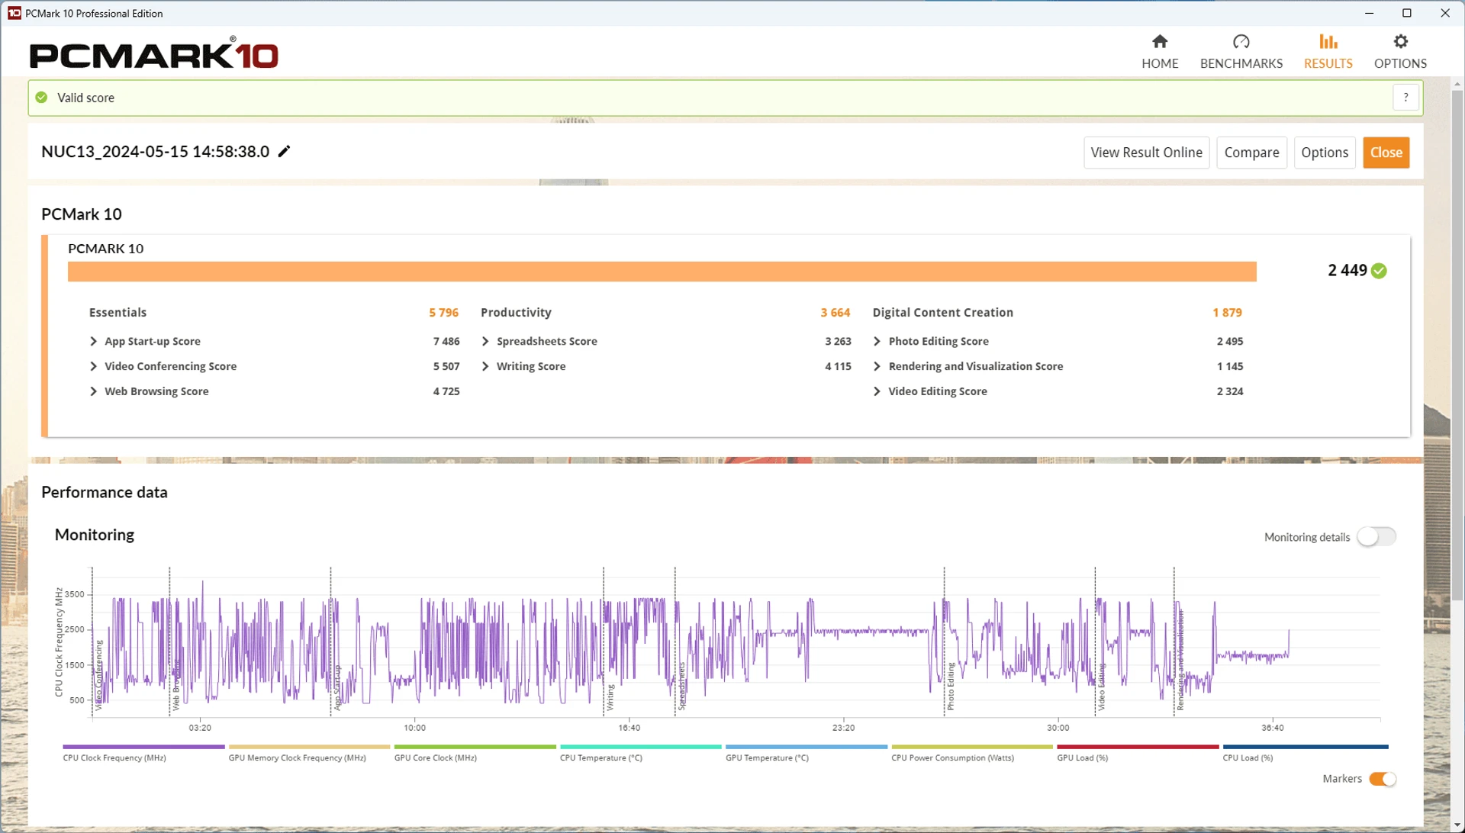Click the PCMARK 10 logo
This screenshot has width=1465, height=833.
click(x=154, y=53)
